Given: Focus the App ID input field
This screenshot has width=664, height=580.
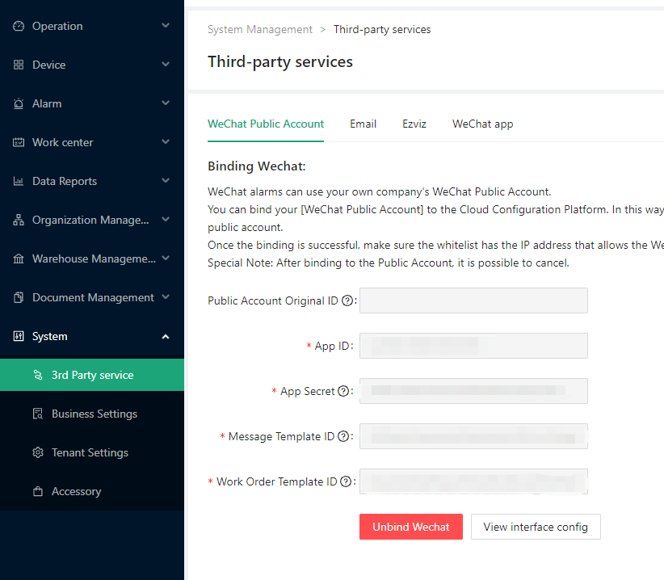Looking at the screenshot, I should point(473,346).
